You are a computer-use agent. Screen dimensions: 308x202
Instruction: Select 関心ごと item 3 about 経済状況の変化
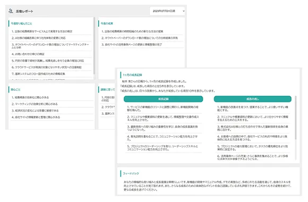pyautogui.click(x=52, y=111)
